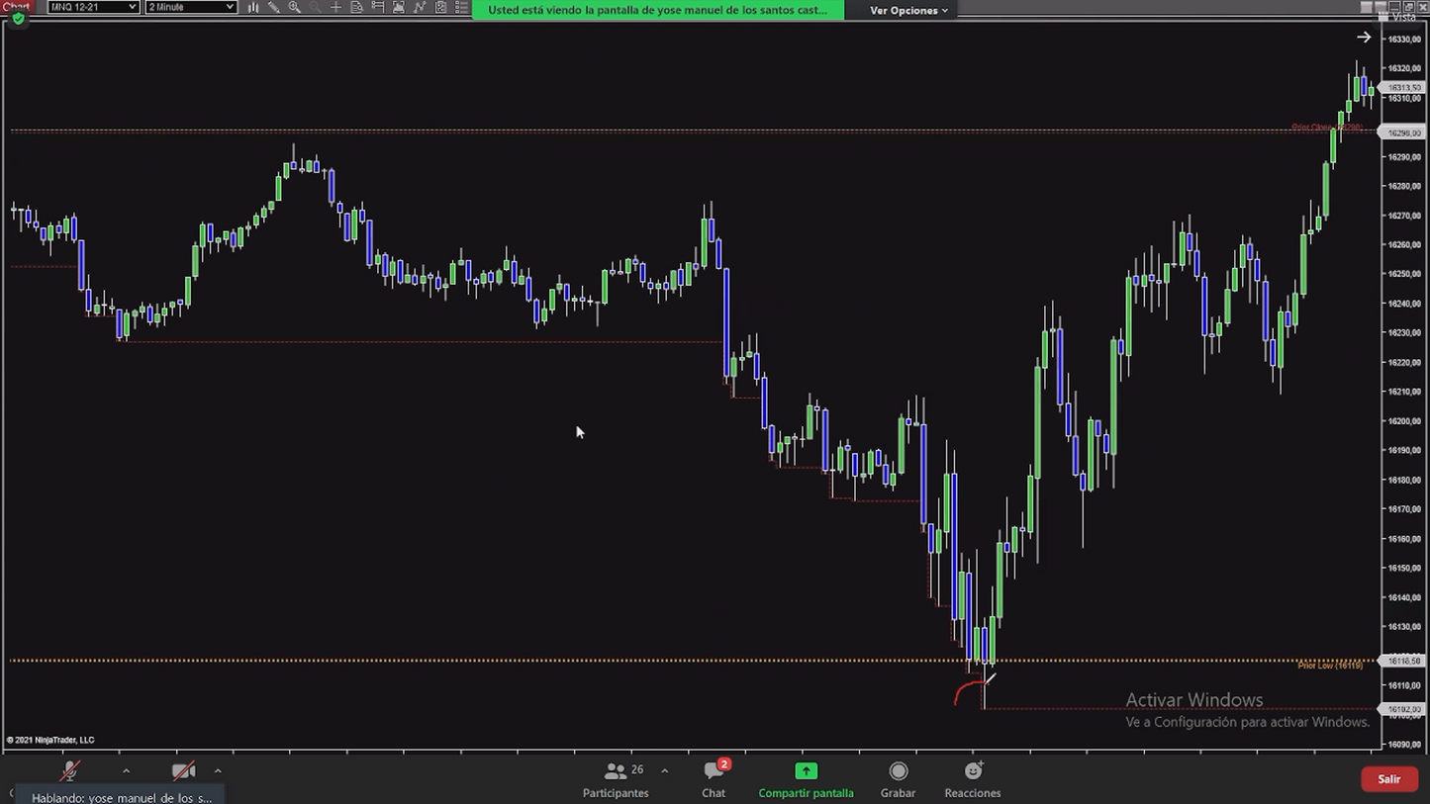Leave the meeting with Salir button
The image size is (1430, 804).
coord(1388,779)
